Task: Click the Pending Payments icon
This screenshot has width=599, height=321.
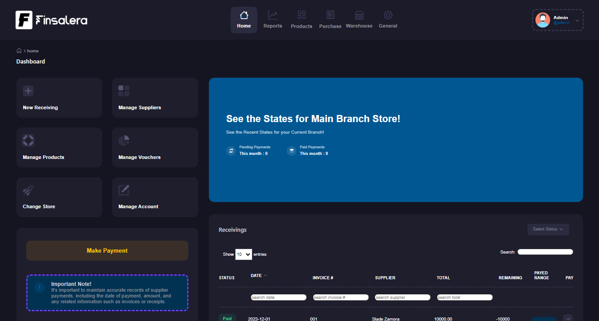Action: point(231,151)
